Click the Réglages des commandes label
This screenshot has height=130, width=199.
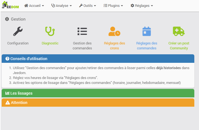pyautogui.click(x=147, y=46)
